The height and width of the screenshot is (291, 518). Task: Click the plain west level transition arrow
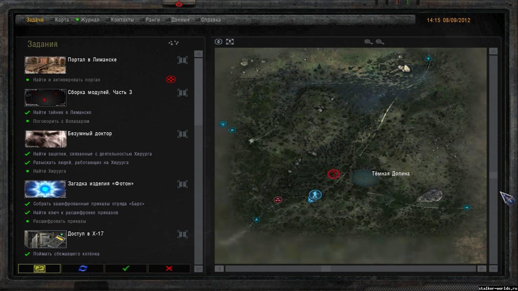(x=232, y=130)
